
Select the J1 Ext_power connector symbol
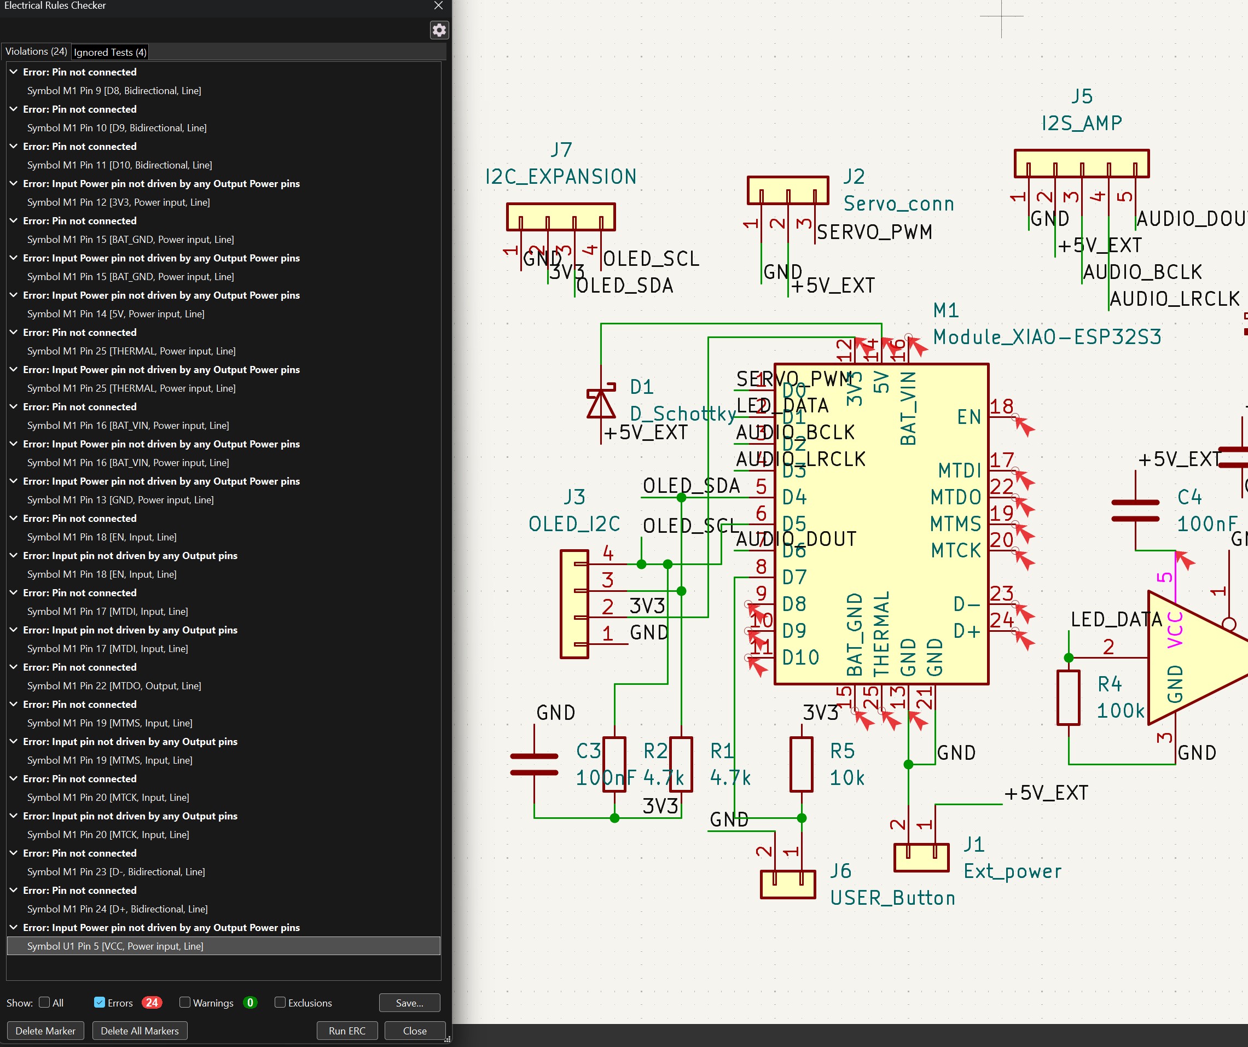[x=921, y=857]
